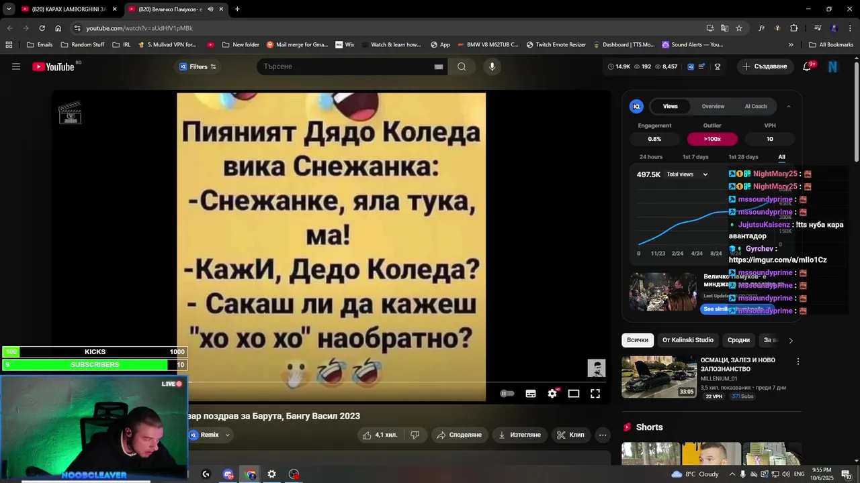Click the clapperboard icon on the video

[70, 113]
